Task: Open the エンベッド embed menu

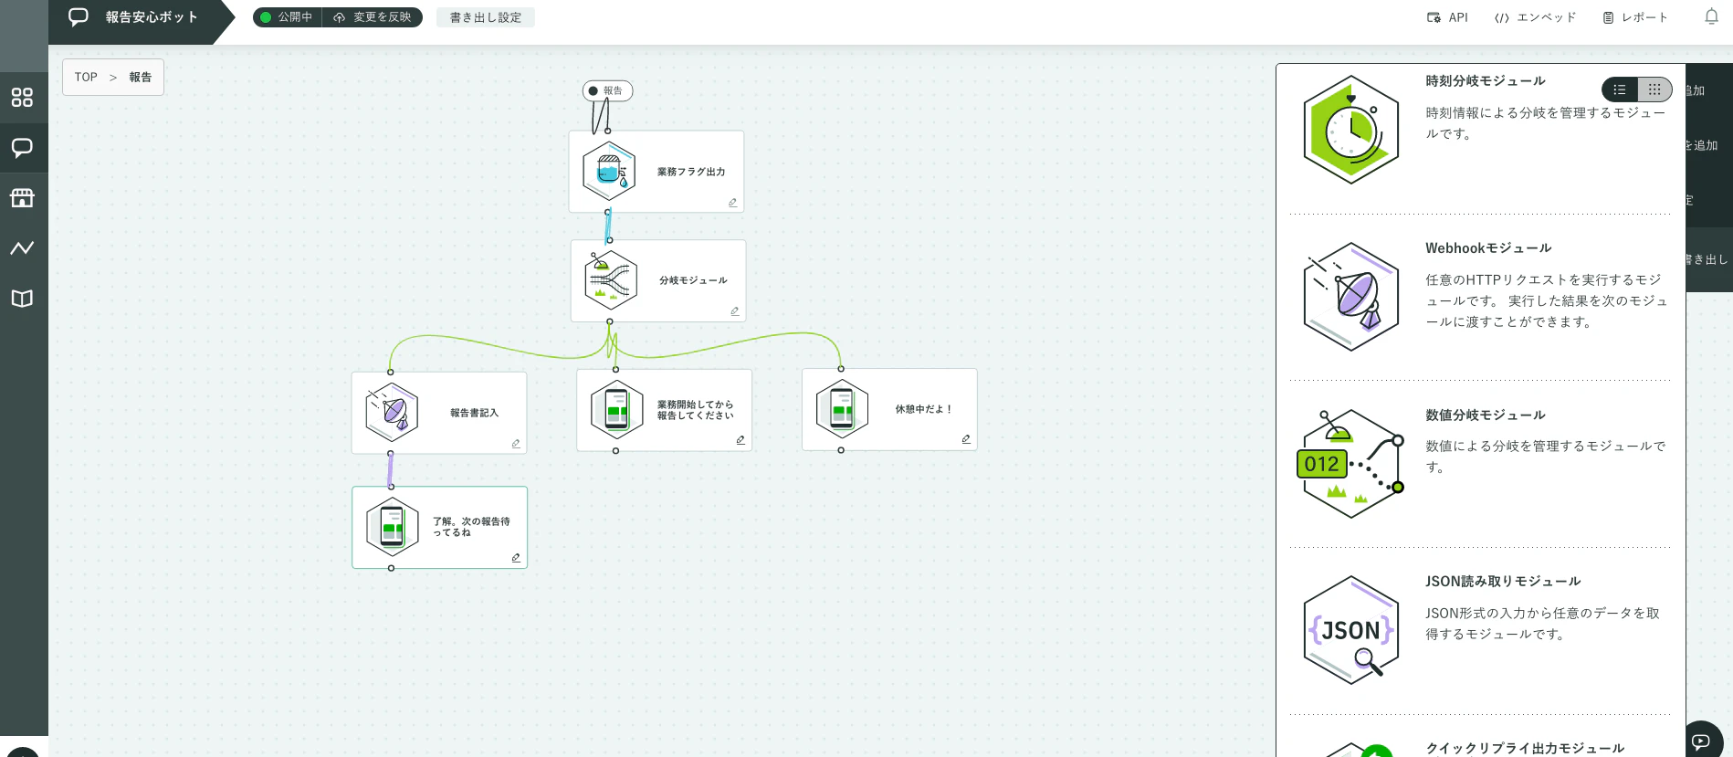Action: point(1535,17)
